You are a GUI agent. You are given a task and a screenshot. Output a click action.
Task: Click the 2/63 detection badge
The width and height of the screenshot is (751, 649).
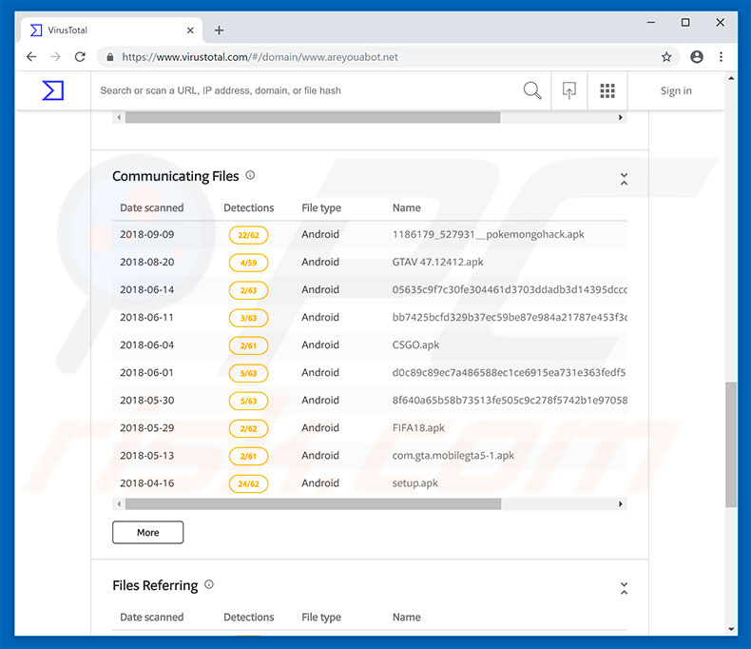[x=248, y=290]
